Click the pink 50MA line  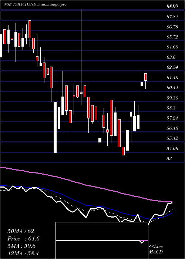(86, 185)
